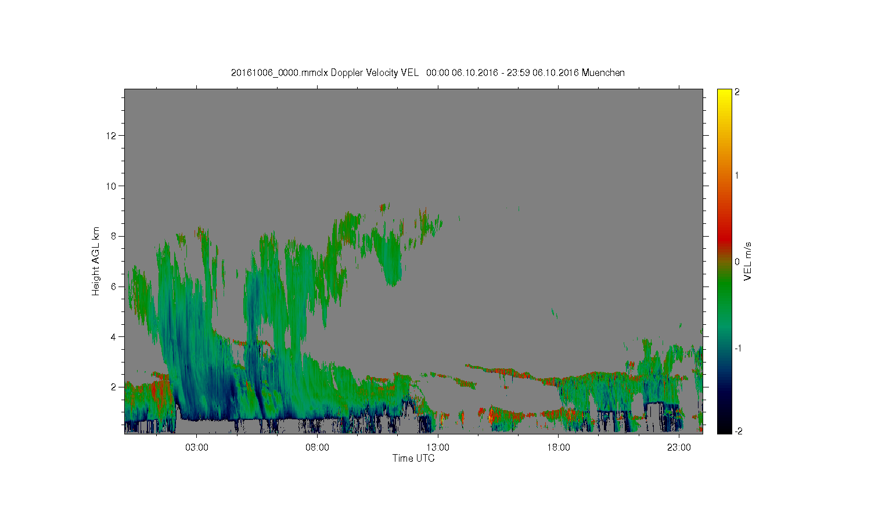Click the 'Time UTC' axis label
This screenshot has width=871, height=522.
pos(413,458)
